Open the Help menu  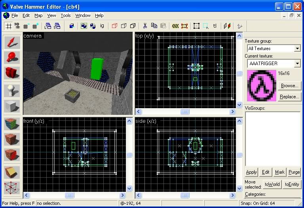(99, 15)
